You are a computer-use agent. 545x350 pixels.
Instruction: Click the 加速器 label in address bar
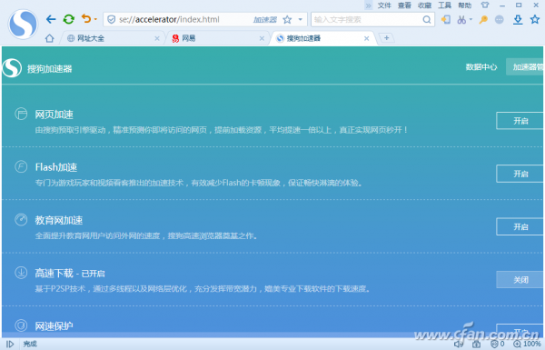[265, 20]
